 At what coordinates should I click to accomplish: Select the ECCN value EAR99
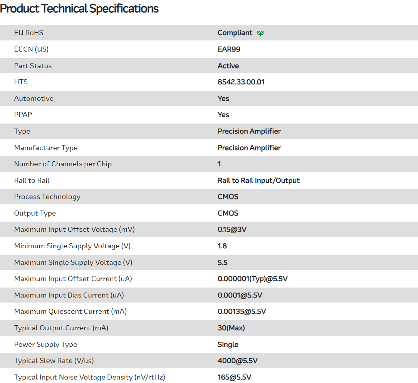[229, 49]
